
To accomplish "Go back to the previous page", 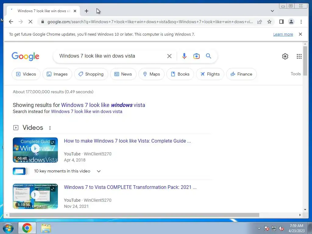I will coord(11,22).
